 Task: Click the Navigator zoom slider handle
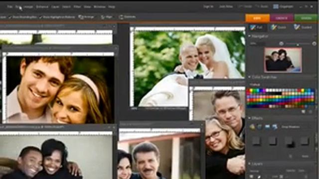(x=298, y=44)
